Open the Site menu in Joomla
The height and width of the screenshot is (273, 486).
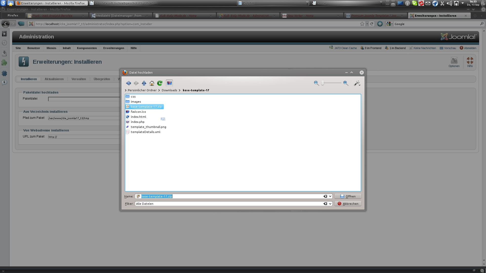[x=18, y=48]
